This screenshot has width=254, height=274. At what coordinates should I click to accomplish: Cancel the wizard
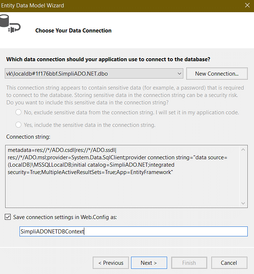tap(229, 263)
